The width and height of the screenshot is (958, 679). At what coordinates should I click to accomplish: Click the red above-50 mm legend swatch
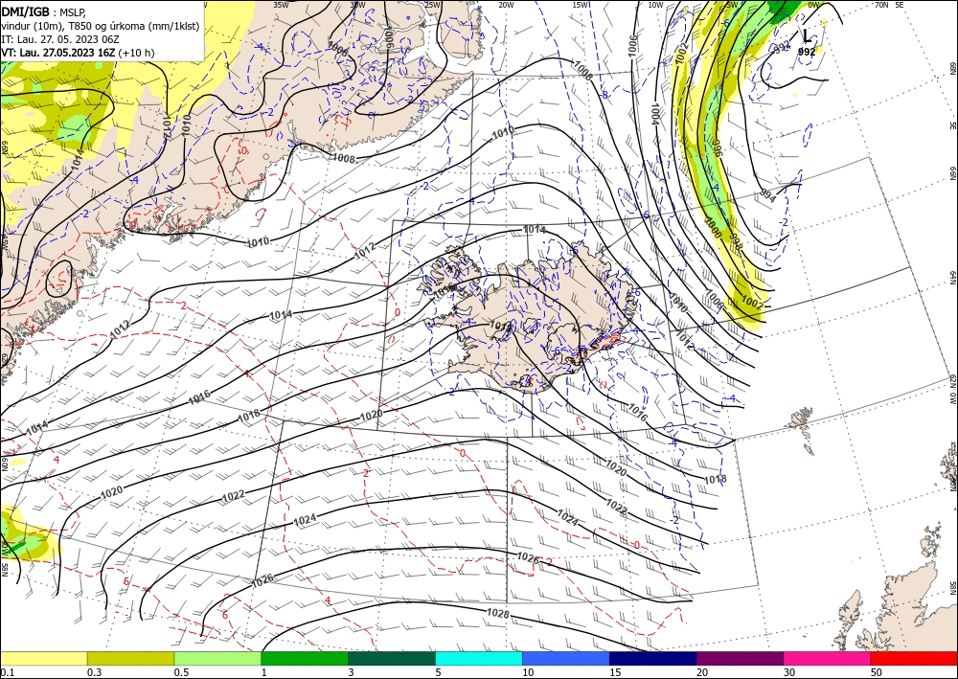[x=914, y=658]
